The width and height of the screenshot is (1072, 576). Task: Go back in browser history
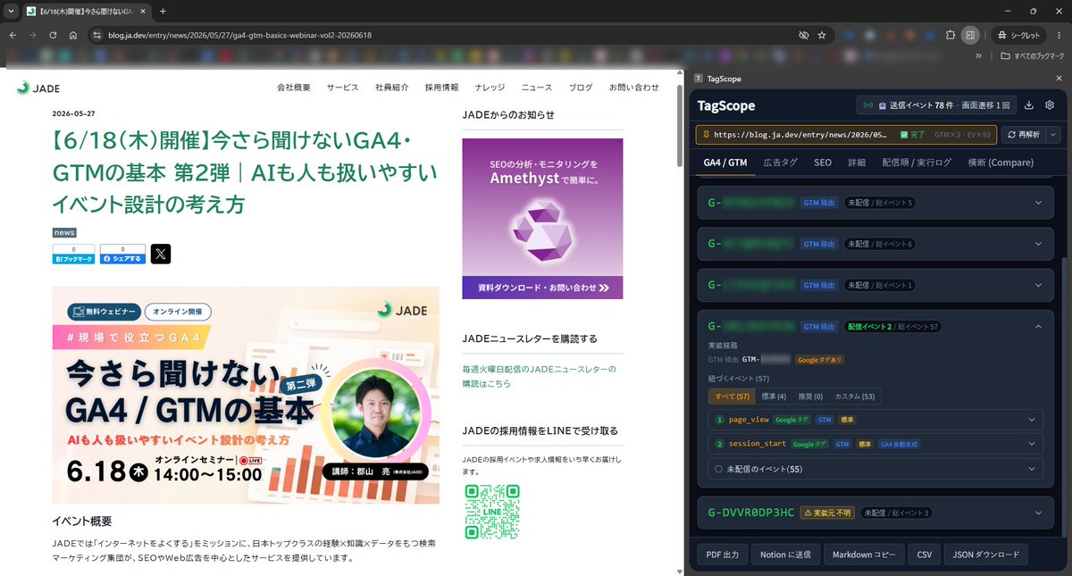click(x=13, y=35)
